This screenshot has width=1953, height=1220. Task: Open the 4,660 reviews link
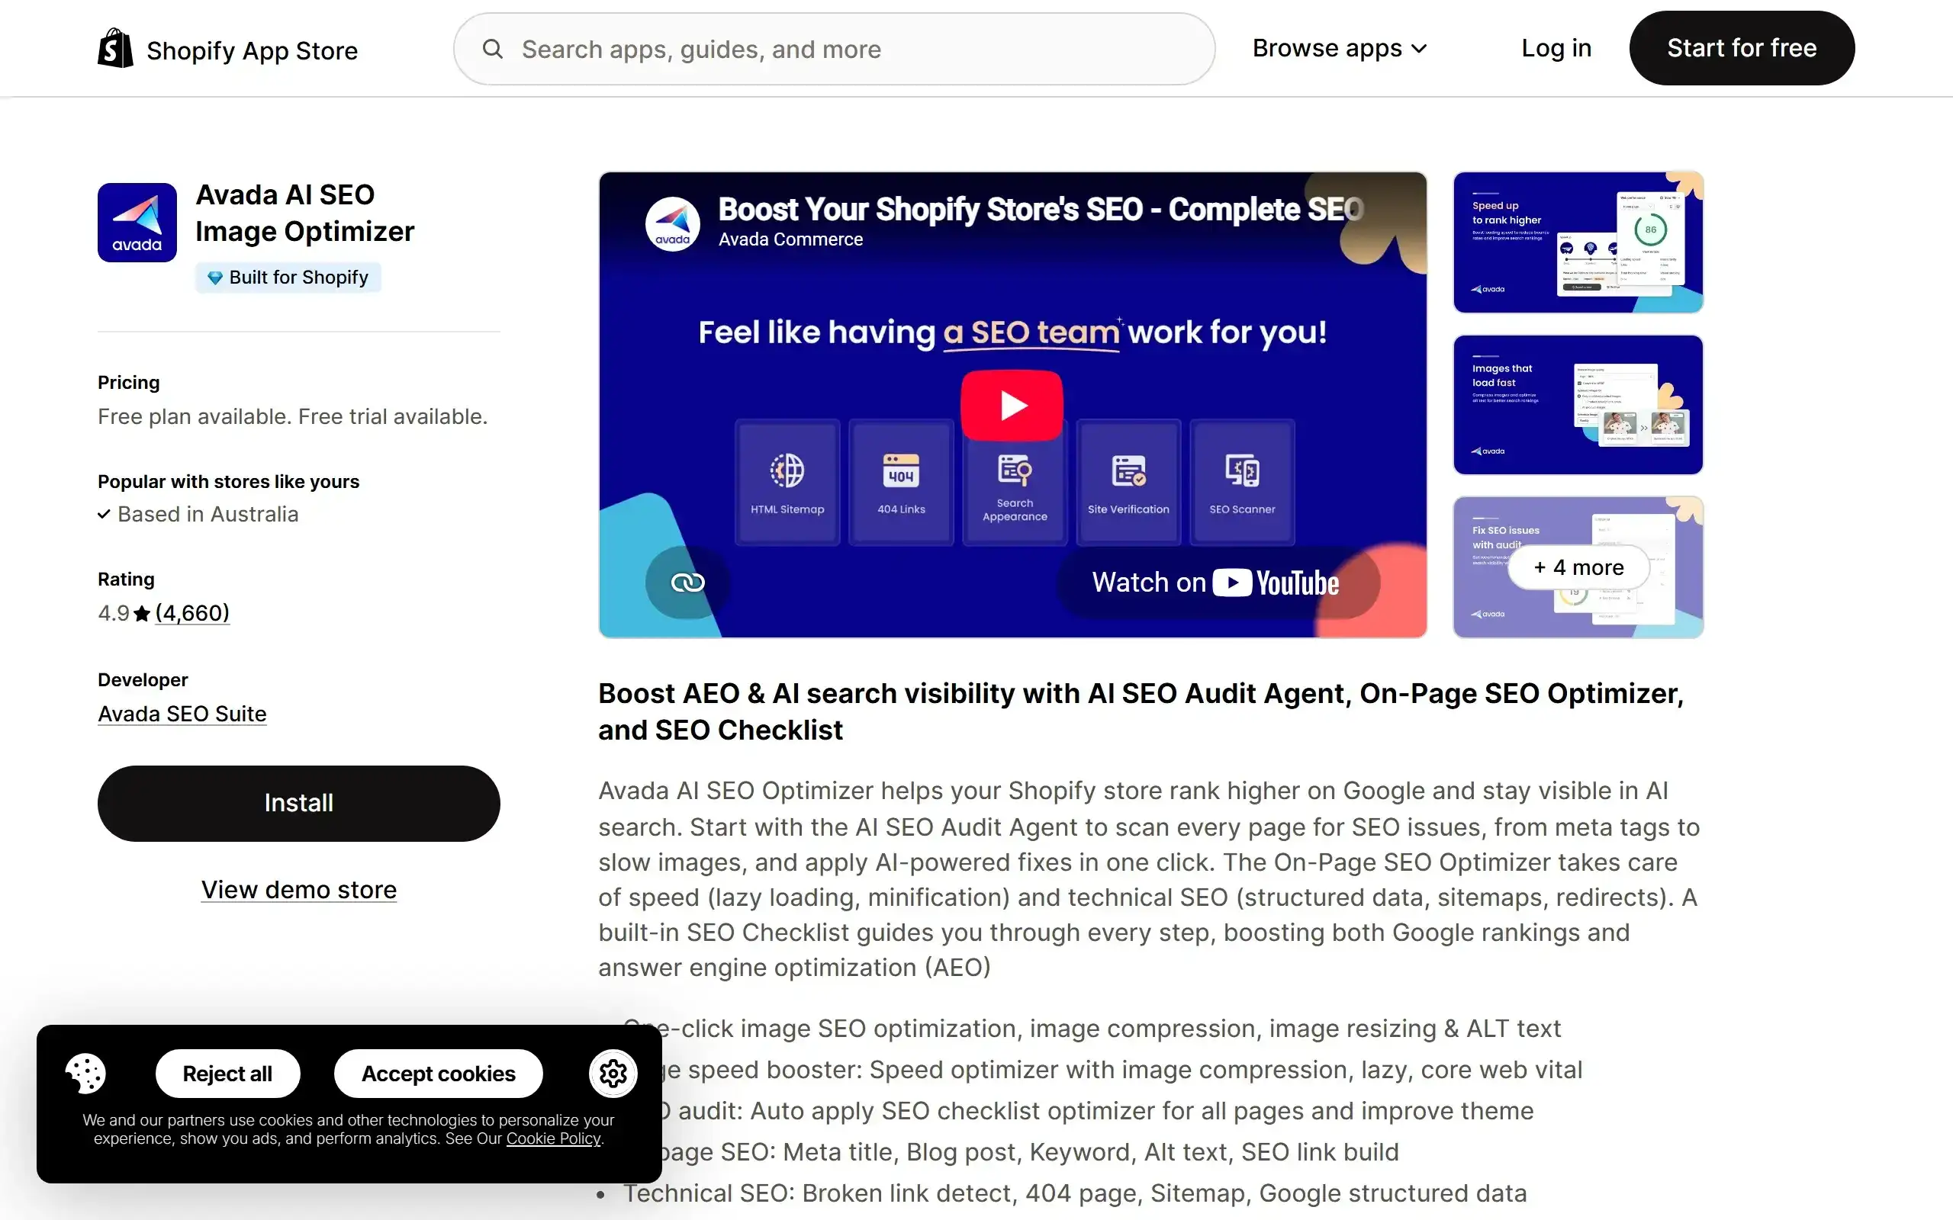(192, 613)
